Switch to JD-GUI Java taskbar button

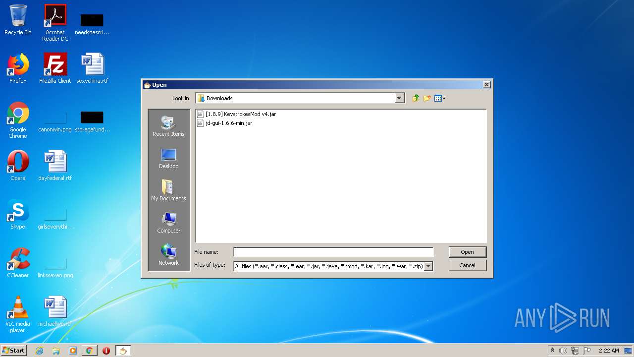[x=123, y=351]
